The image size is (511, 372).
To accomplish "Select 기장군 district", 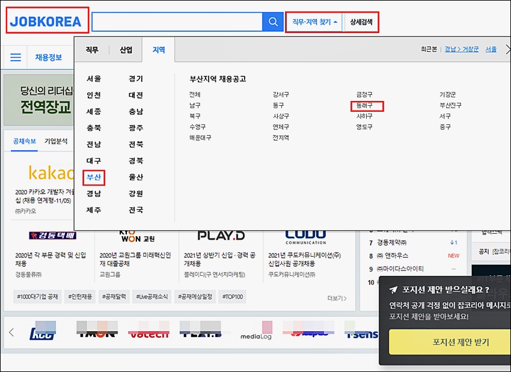I will point(448,94).
